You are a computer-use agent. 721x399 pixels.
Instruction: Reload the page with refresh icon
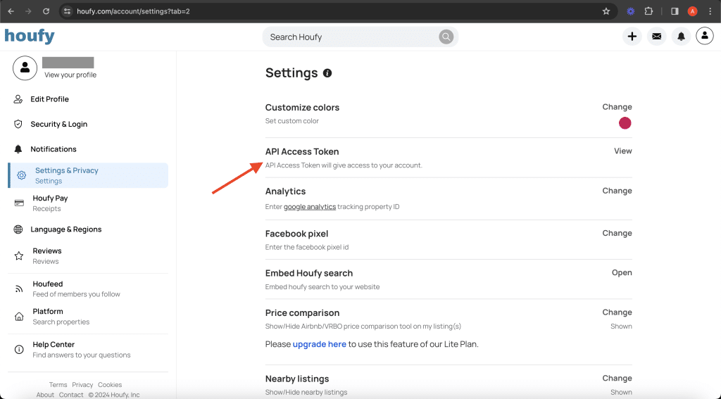coord(46,11)
